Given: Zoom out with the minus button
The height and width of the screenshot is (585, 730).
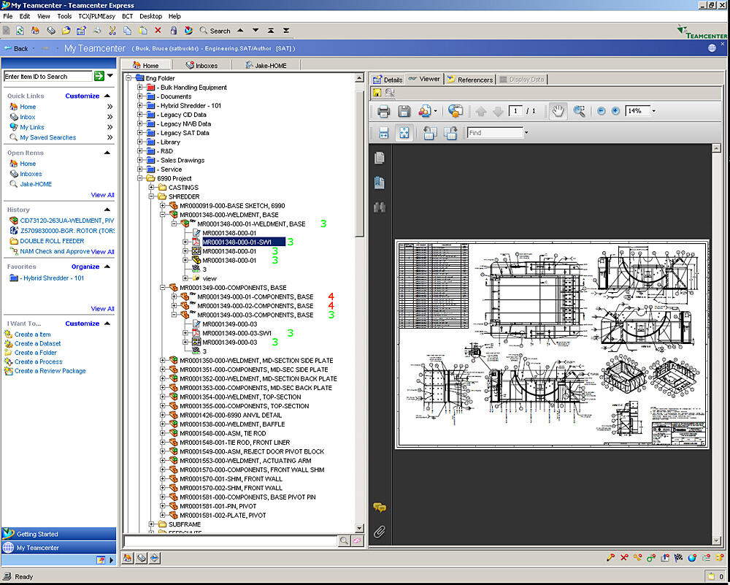Looking at the screenshot, I should click(x=601, y=111).
